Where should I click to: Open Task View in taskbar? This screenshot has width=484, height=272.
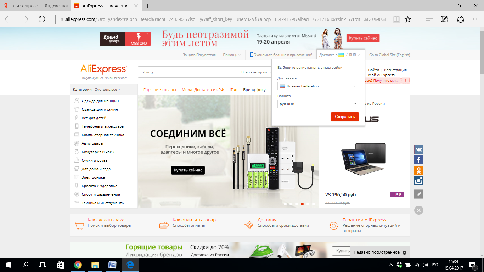click(43, 265)
